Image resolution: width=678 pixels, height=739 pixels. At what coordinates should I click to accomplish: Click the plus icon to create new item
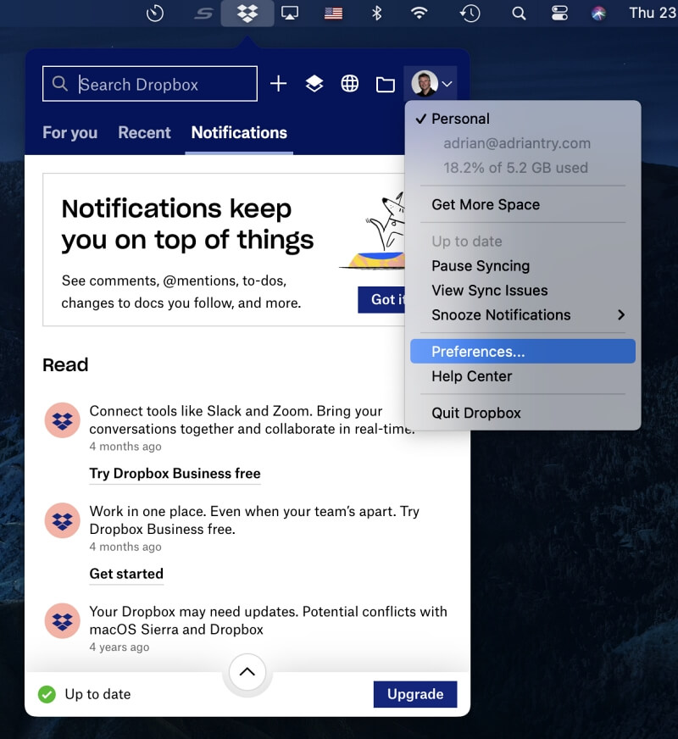pyautogui.click(x=279, y=84)
